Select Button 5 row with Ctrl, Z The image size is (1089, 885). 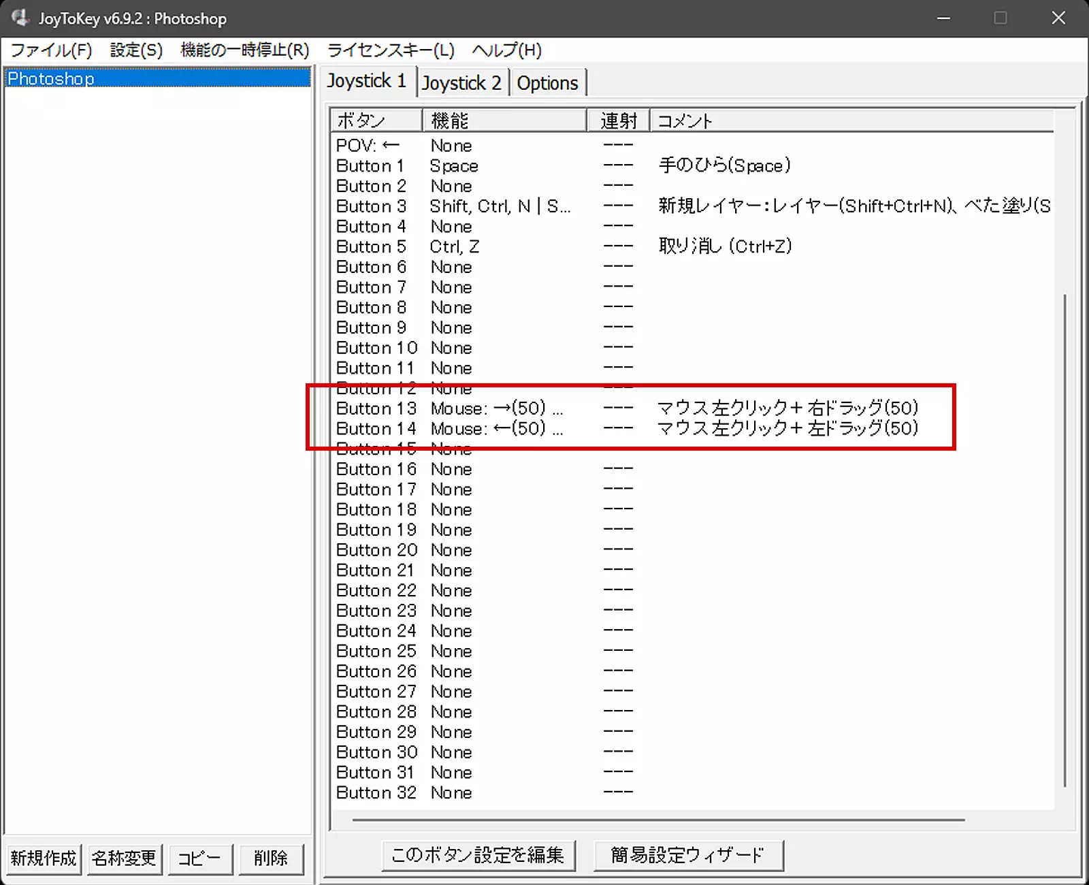[x=692, y=247]
